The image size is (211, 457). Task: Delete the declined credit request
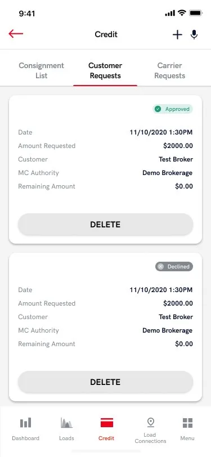(x=106, y=382)
